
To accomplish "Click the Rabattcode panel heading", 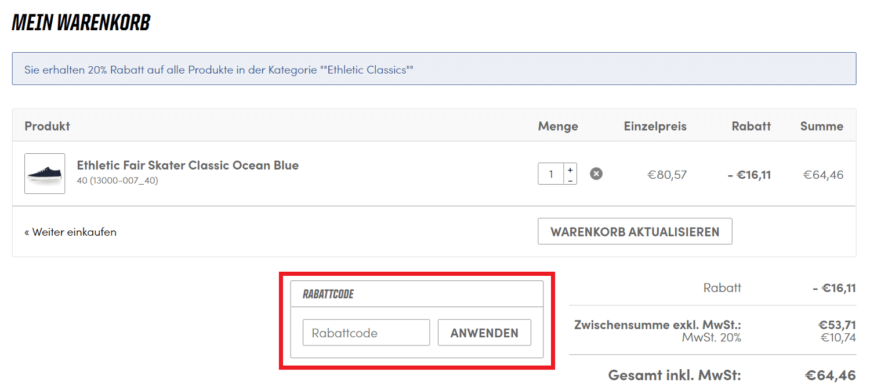I will (x=328, y=294).
